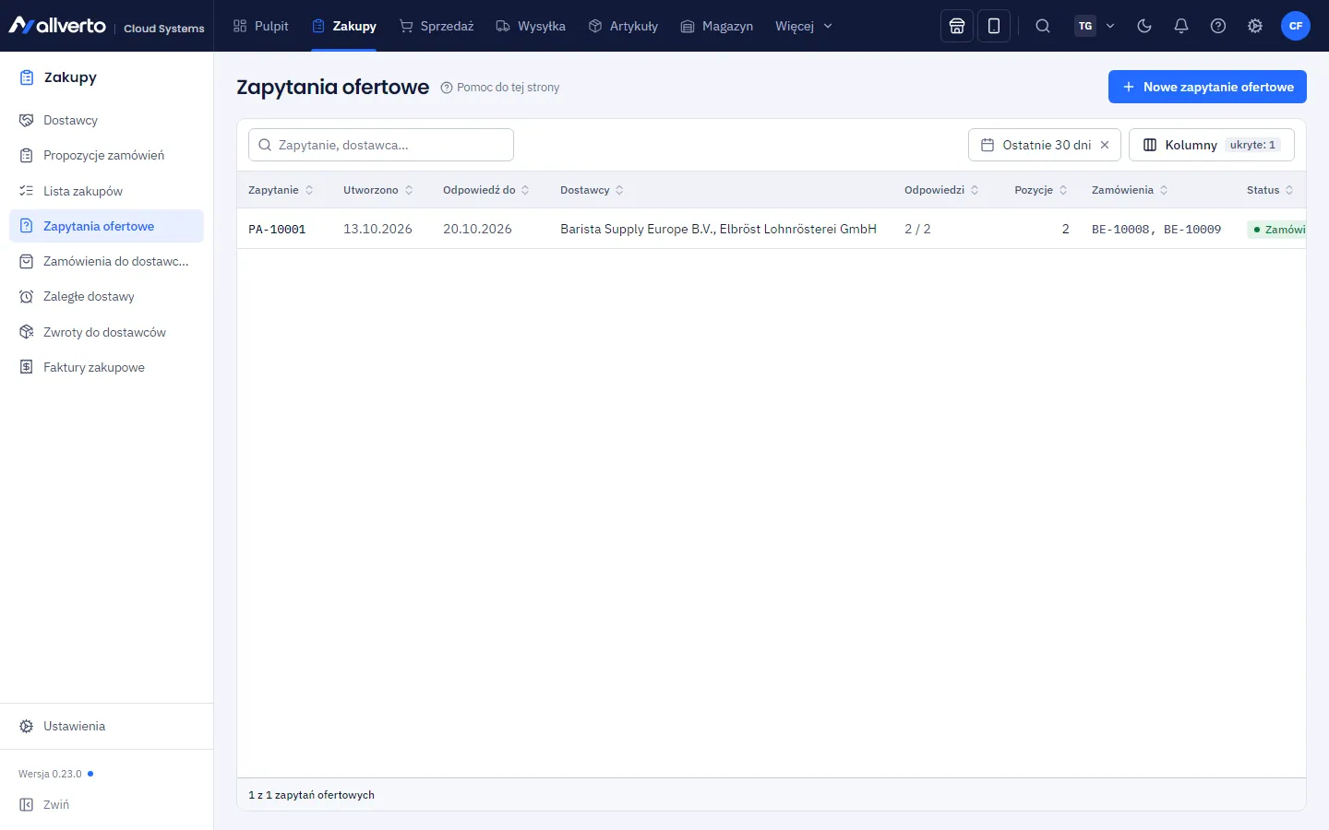Image resolution: width=1329 pixels, height=830 pixels.
Task: Open global search magnifier icon
Action: (1043, 26)
